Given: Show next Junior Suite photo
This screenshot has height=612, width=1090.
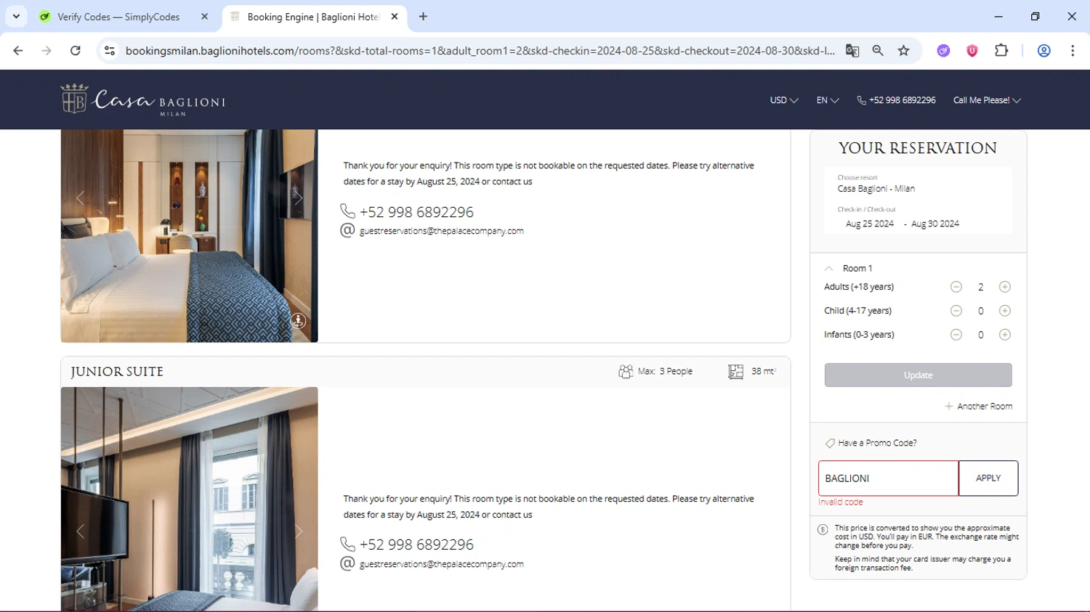Looking at the screenshot, I should (298, 531).
